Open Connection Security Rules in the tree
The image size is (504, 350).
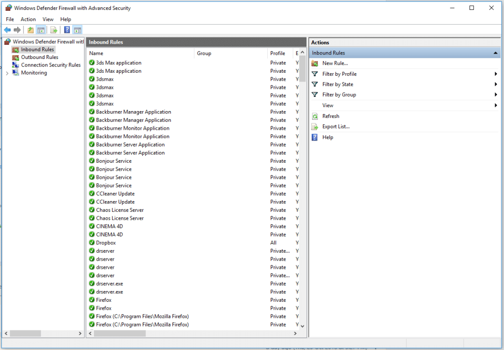50,65
